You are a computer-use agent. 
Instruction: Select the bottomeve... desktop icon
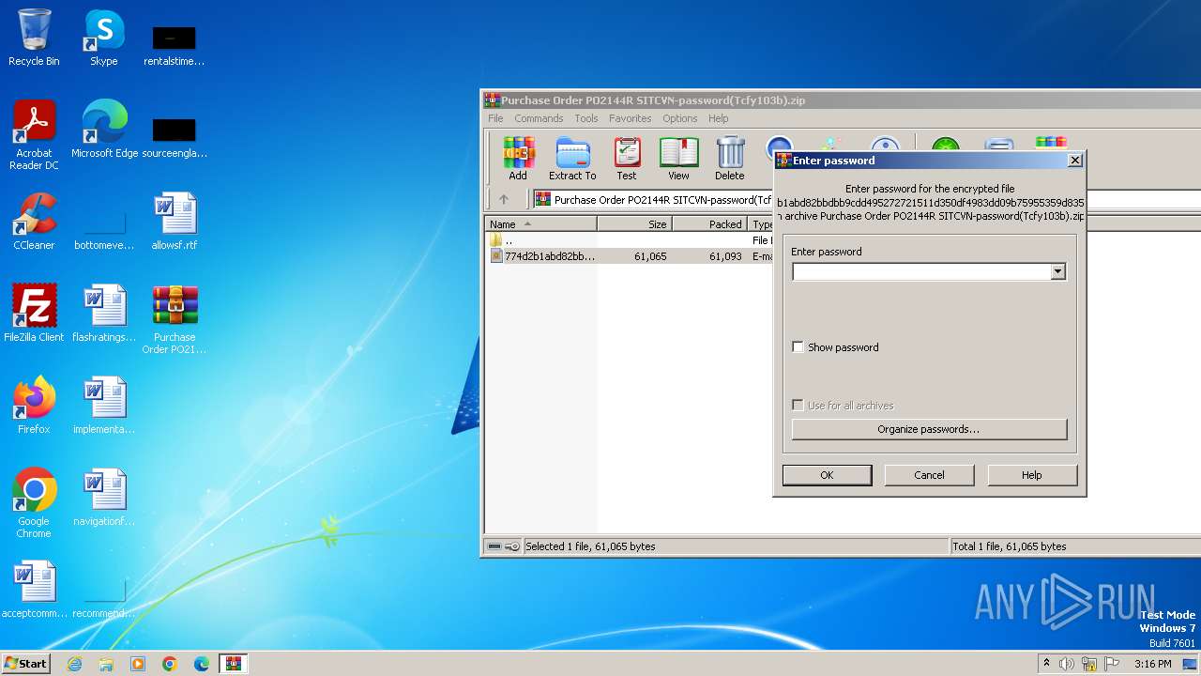104,229
